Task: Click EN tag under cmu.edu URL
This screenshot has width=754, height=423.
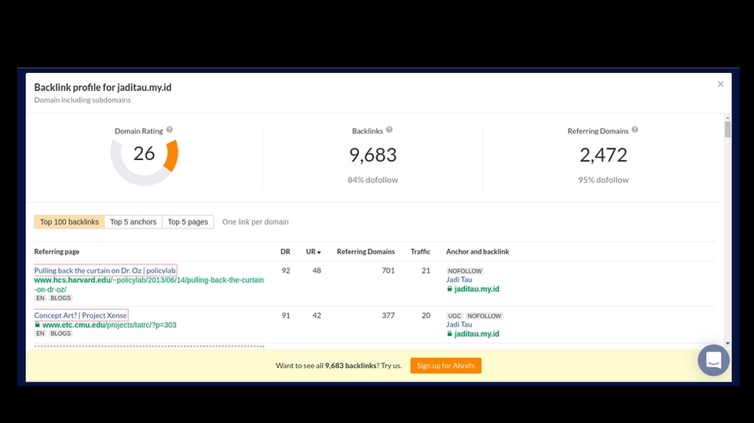Action: tap(40, 333)
